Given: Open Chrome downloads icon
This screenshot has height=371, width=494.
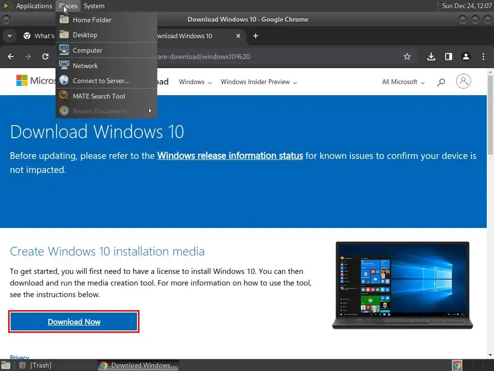Looking at the screenshot, I should 431,57.
